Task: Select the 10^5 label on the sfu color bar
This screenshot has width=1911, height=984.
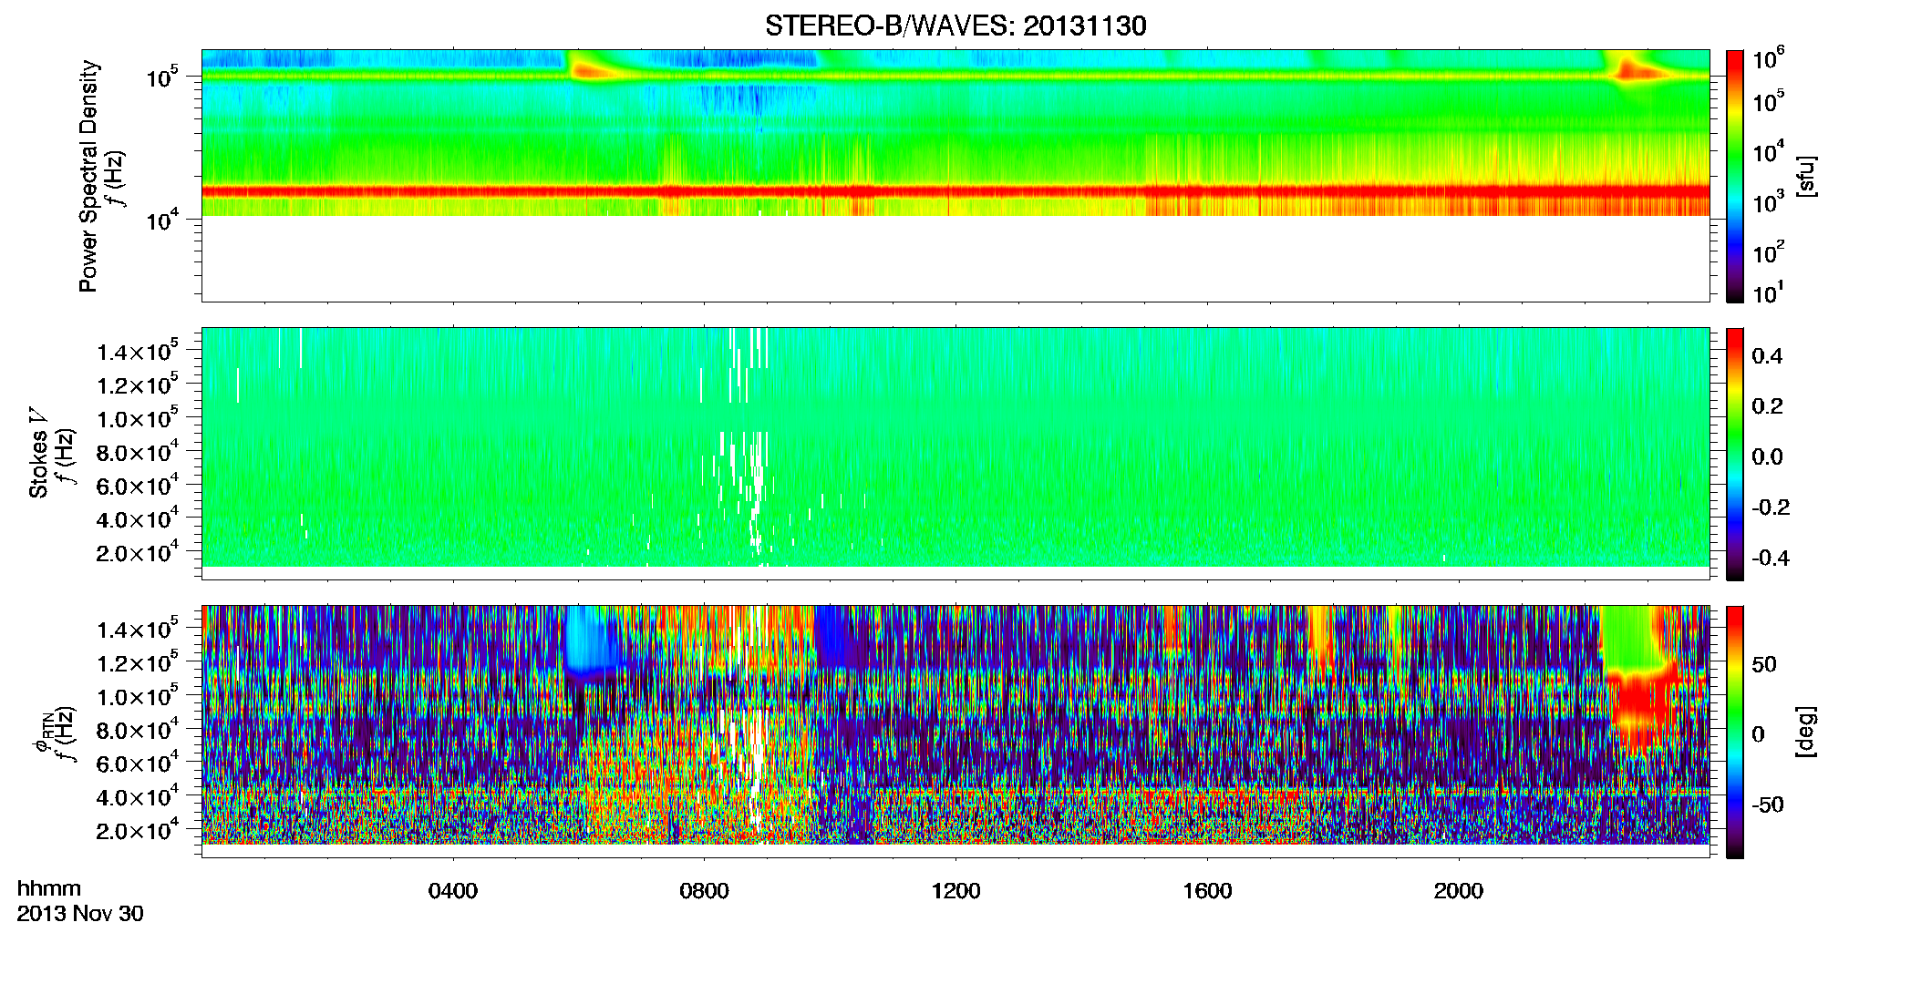Action: [x=1768, y=101]
